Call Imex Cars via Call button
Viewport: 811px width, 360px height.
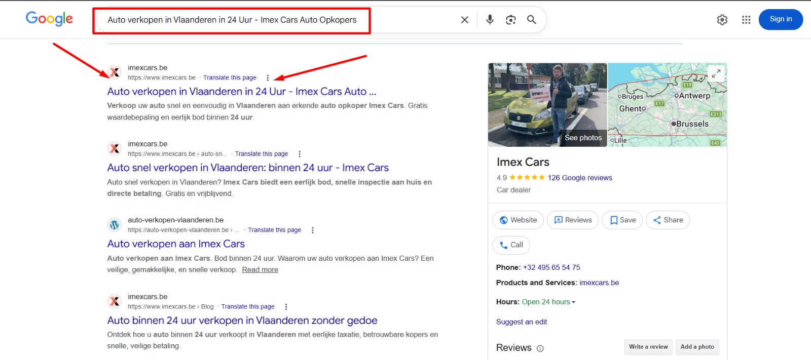511,245
